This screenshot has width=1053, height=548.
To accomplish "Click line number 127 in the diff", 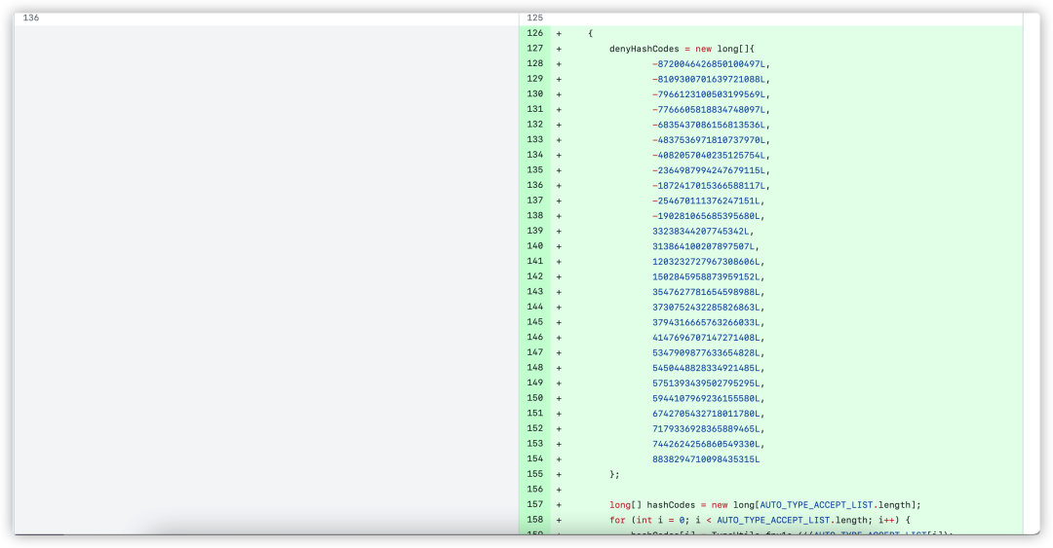I will tap(535, 49).
